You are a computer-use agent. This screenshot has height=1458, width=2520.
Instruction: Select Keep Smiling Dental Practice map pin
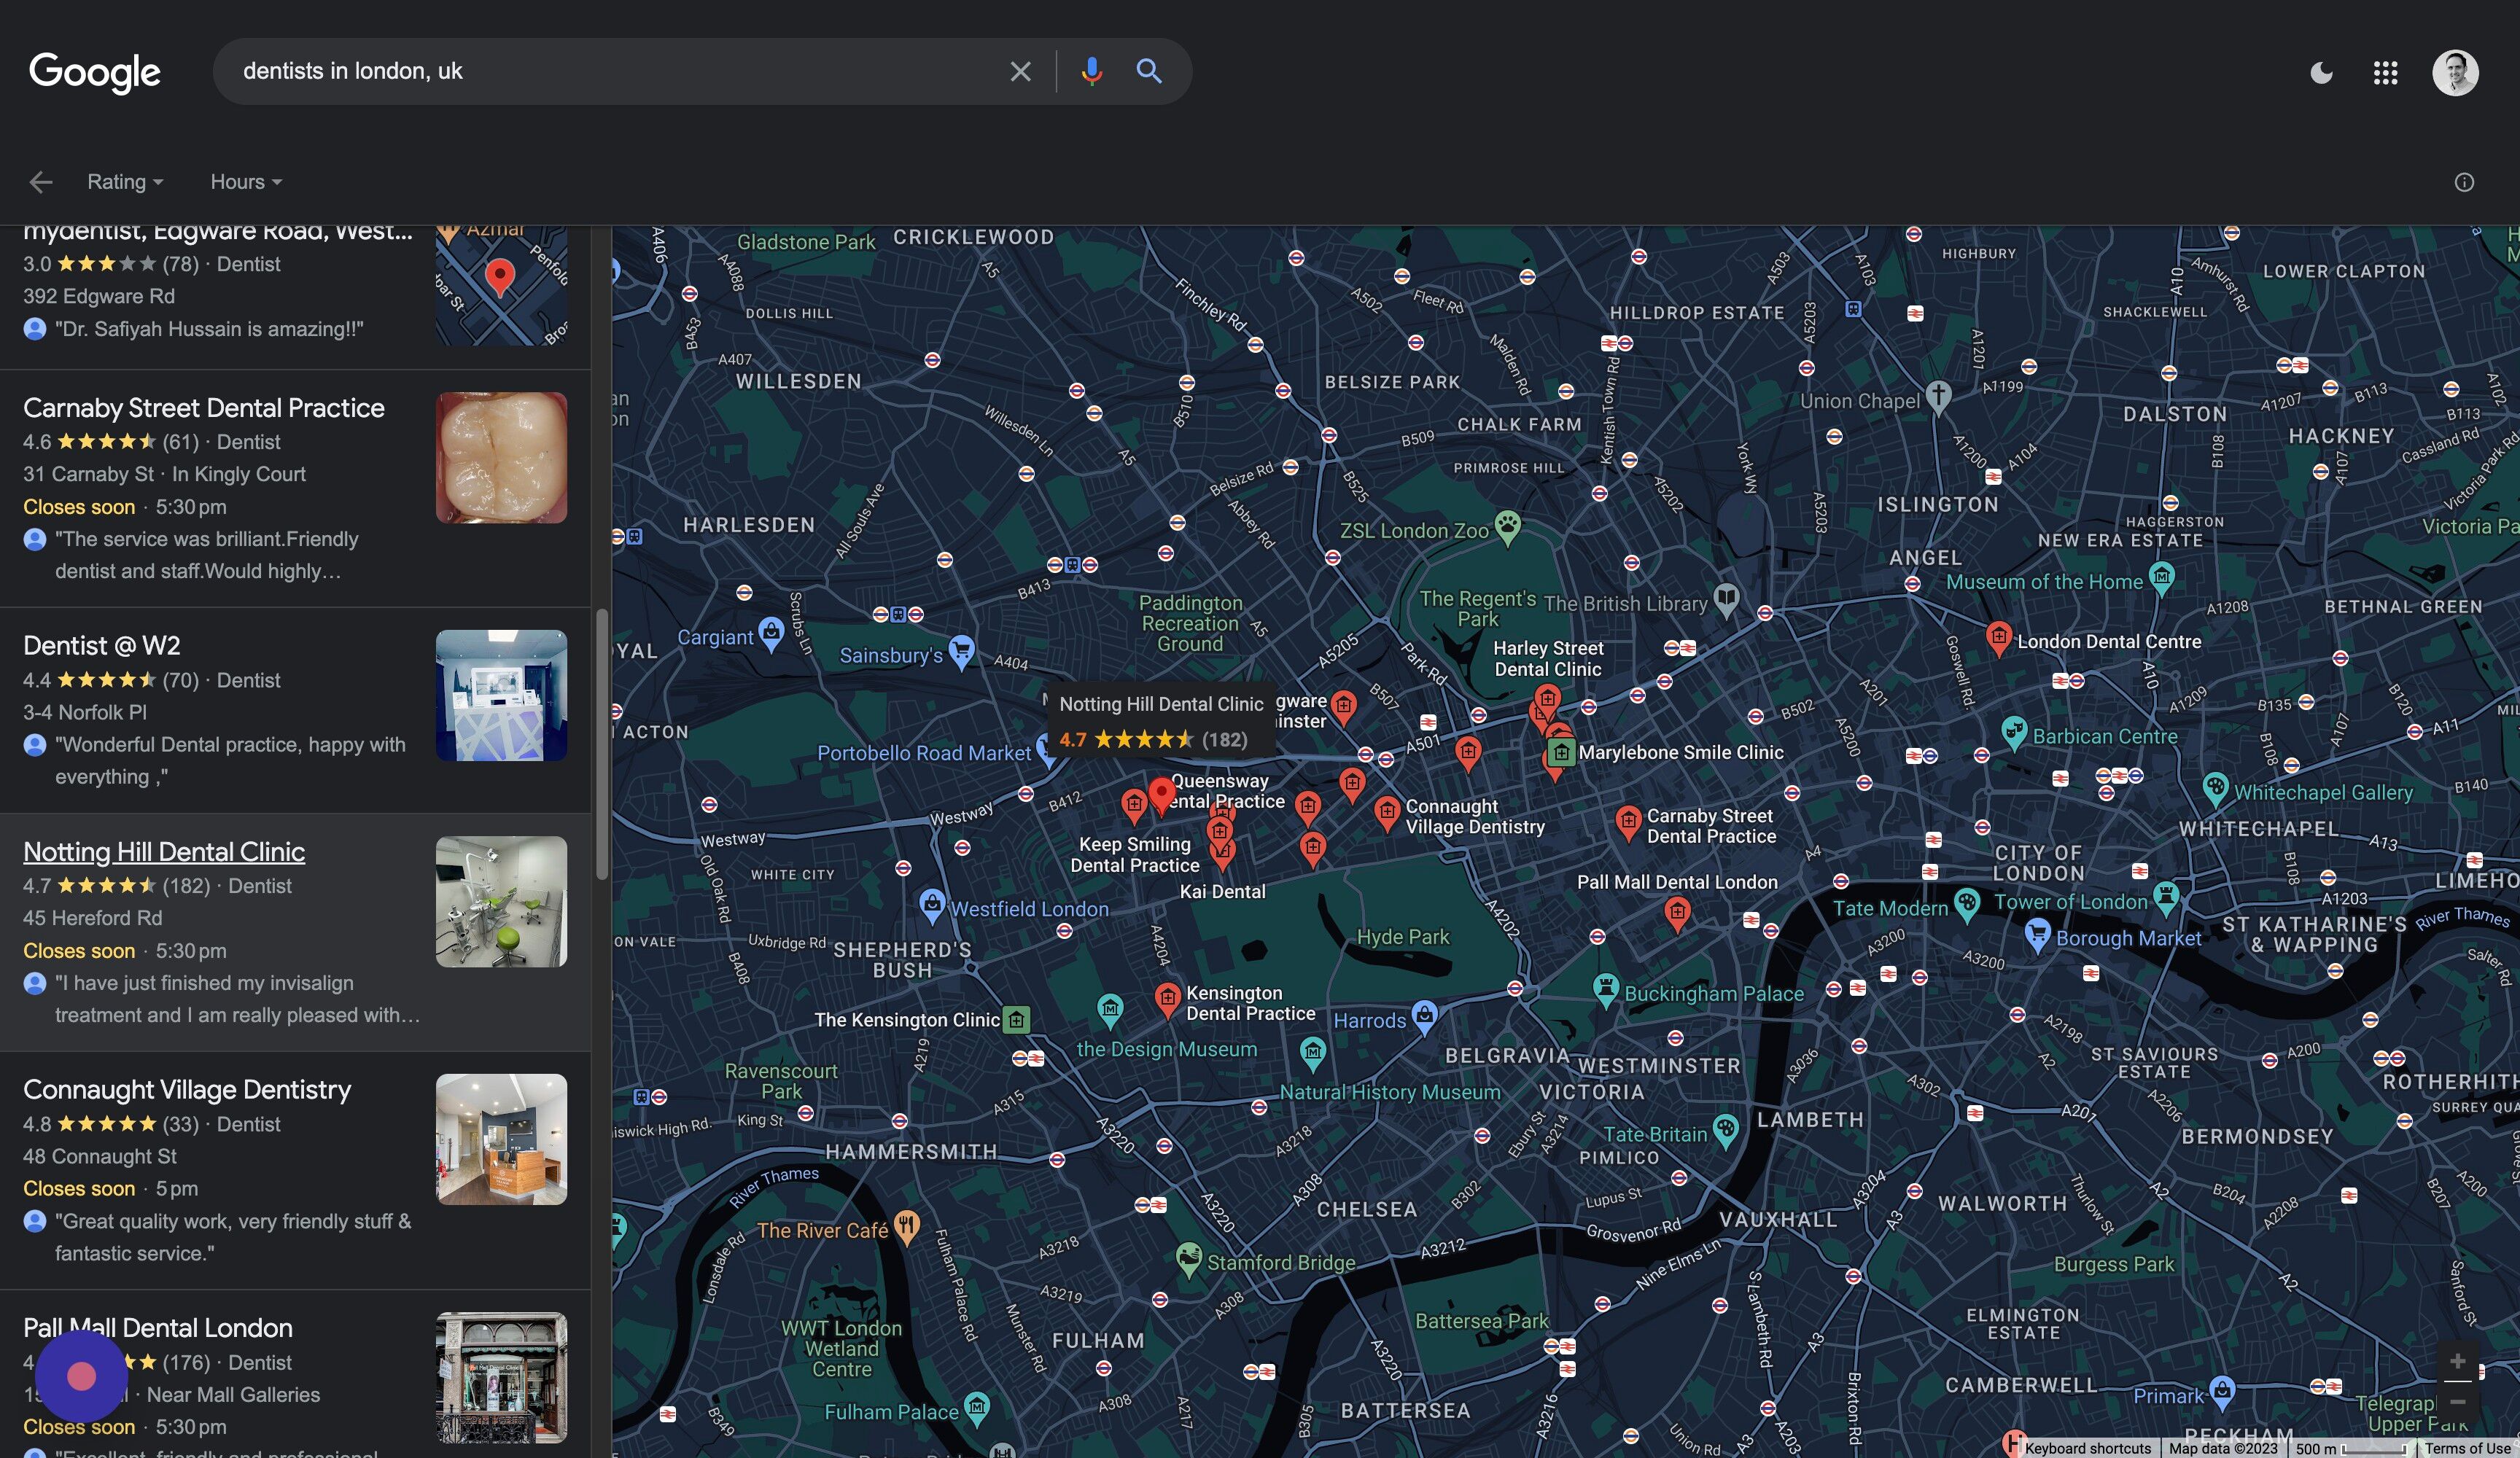point(1133,804)
